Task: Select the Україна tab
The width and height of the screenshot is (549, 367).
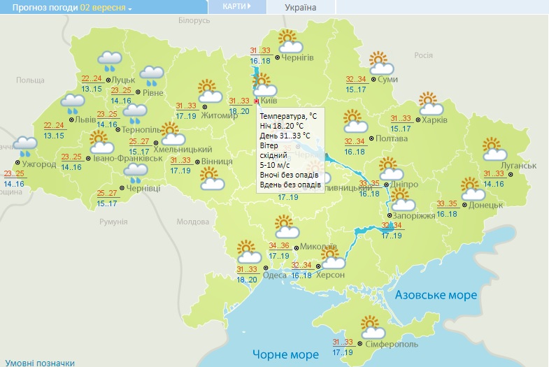Action: [301, 8]
